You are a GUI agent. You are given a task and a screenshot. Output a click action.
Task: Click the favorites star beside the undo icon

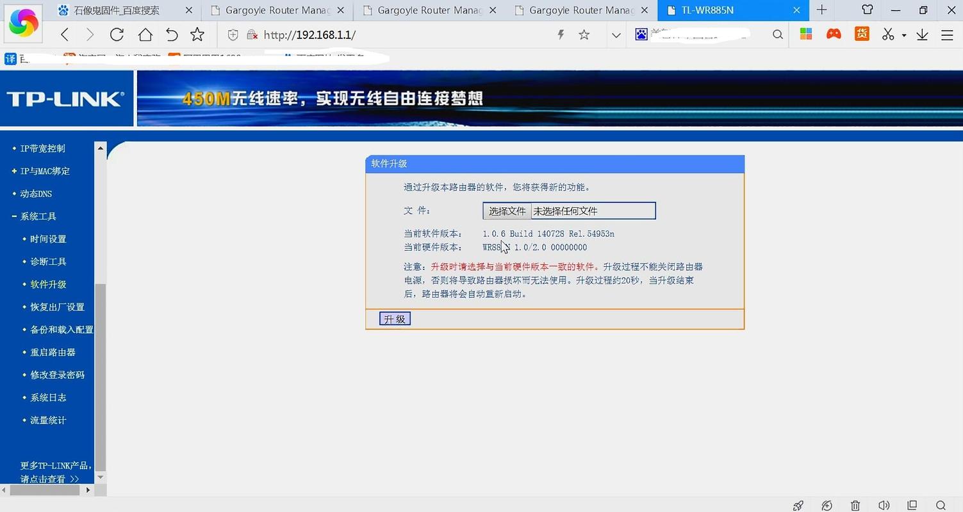click(197, 35)
